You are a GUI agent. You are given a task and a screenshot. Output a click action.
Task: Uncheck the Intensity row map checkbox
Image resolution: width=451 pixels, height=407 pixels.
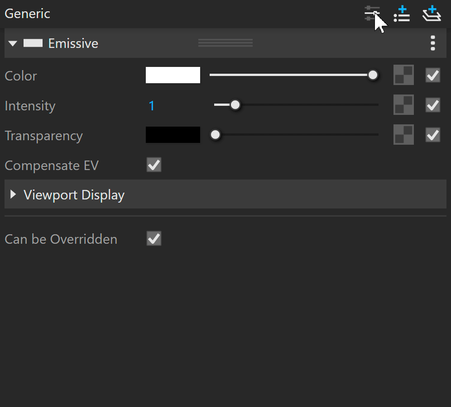coord(433,105)
